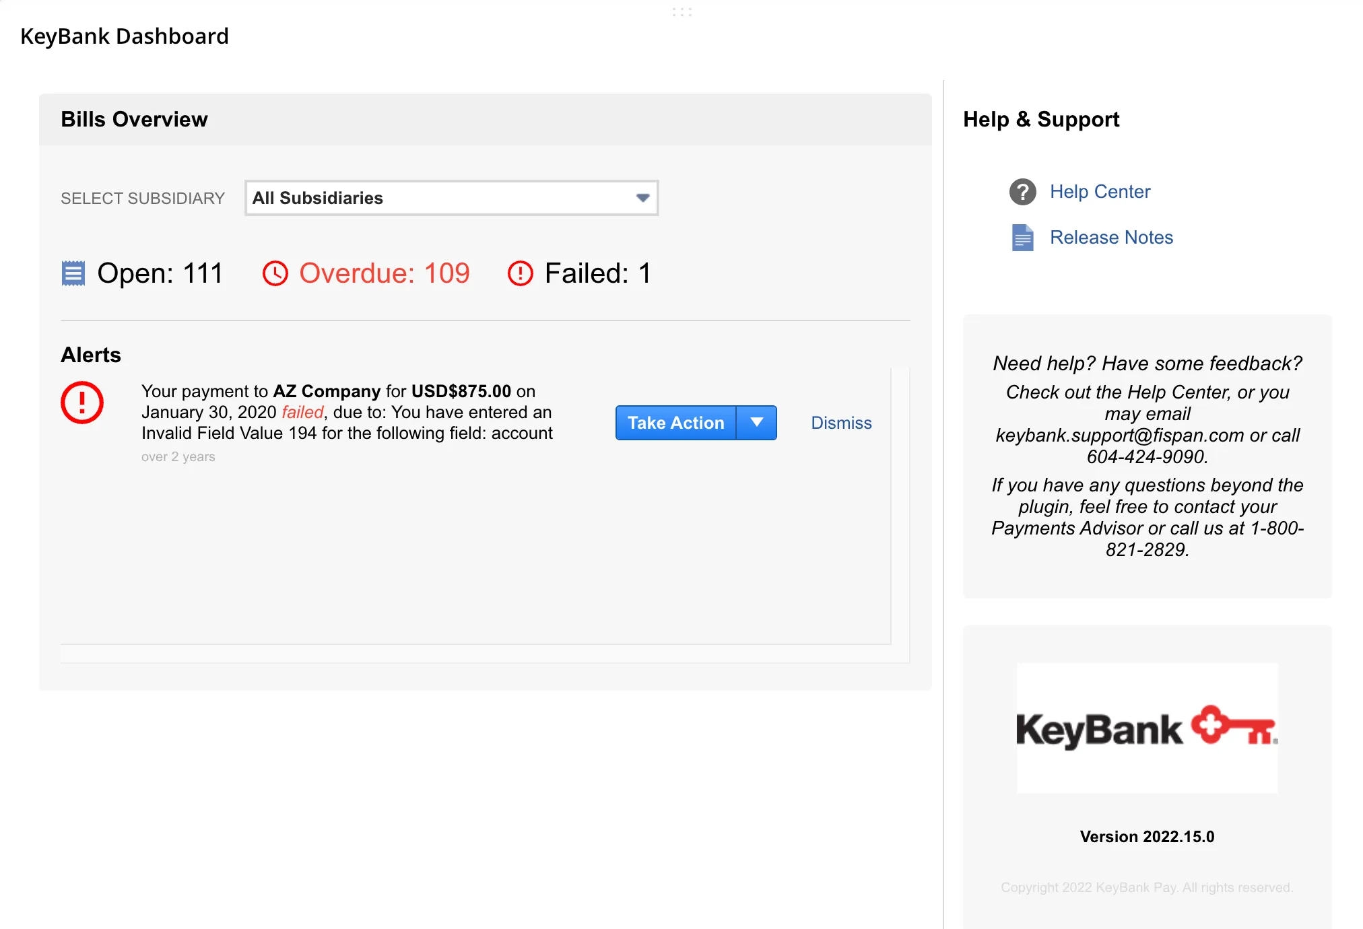Click the Alerts section heading
Image resolution: width=1363 pixels, height=929 pixels.
[x=91, y=355]
